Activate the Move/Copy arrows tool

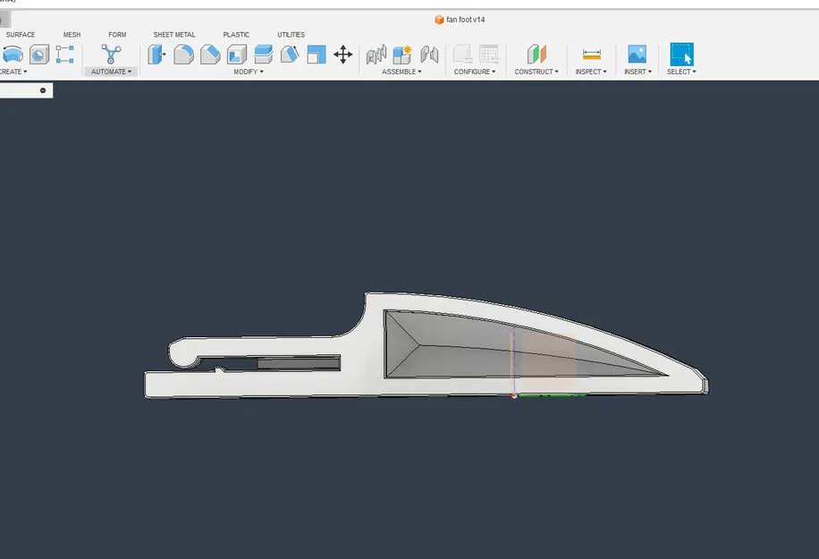coord(343,55)
